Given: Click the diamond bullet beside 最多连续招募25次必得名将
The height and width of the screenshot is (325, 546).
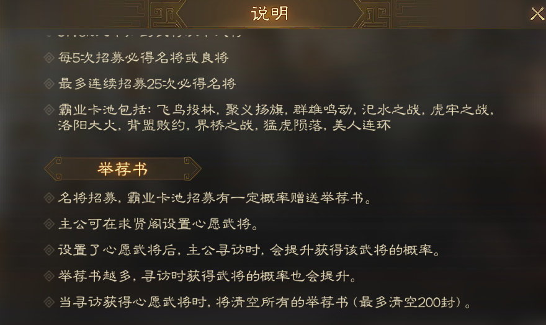Looking at the screenshot, I should click(49, 83).
